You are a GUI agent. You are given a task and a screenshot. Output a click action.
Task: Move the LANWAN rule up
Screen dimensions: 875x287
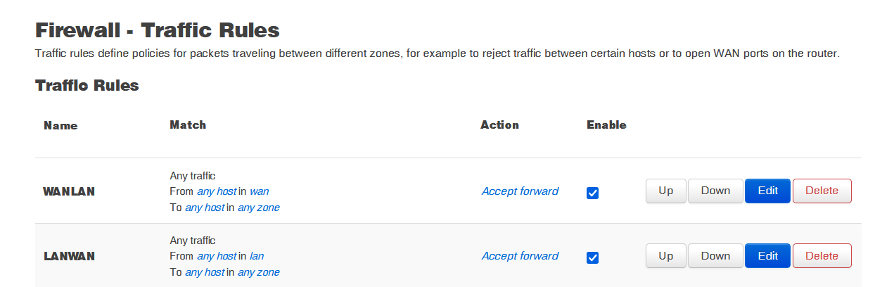pos(665,256)
